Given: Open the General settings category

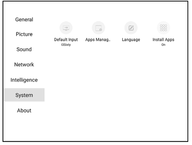Looking at the screenshot, I should (x=24, y=20).
